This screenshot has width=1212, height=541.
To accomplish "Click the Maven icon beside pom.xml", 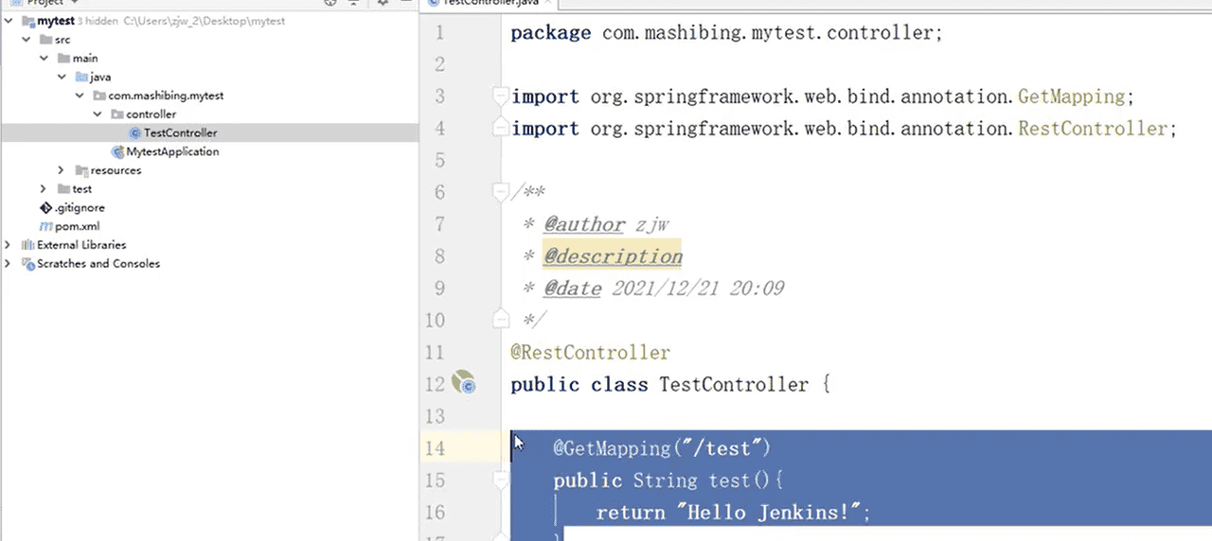I will pyautogui.click(x=45, y=227).
